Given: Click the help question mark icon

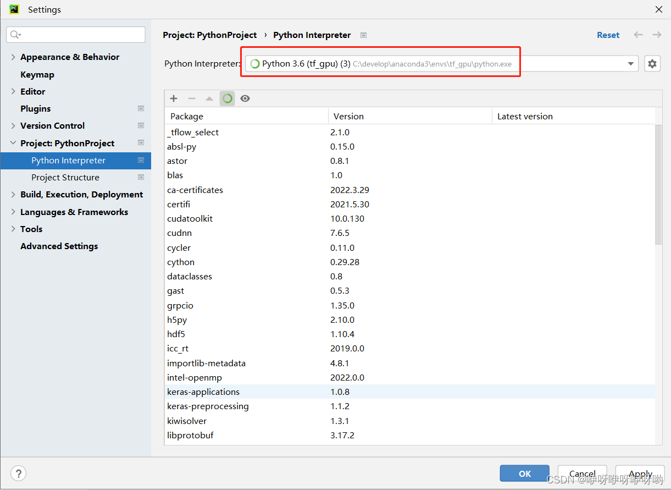Looking at the screenshot, I should [x=19, y=473].
